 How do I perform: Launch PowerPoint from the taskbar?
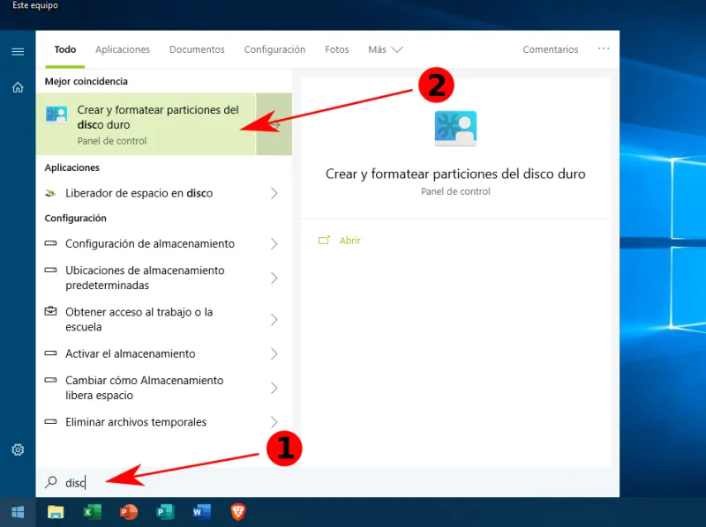[x=129, y=512]
